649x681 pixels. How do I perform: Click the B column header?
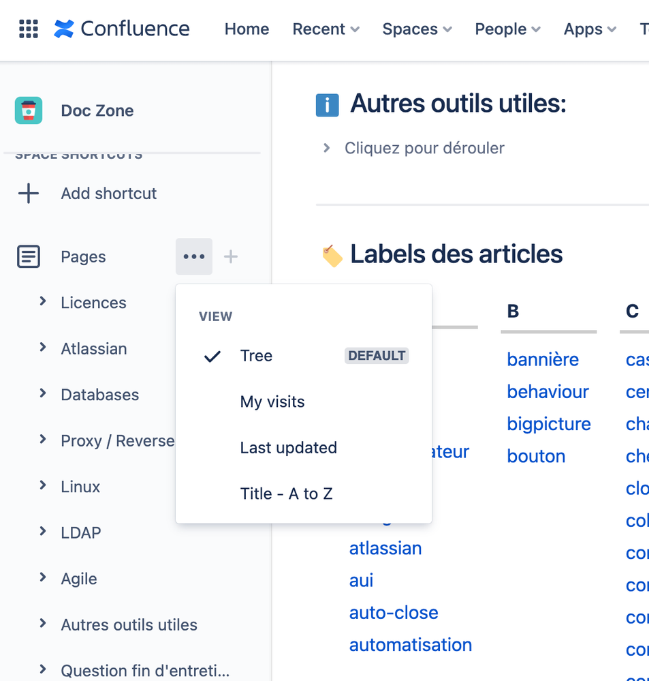click(513, 311)
